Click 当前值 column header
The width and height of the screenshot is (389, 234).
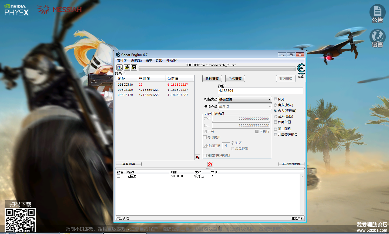coord(152,79)
